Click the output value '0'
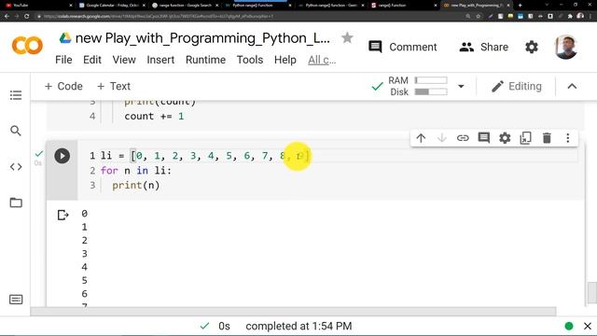 pyautogui.click(x=84, y=214)
